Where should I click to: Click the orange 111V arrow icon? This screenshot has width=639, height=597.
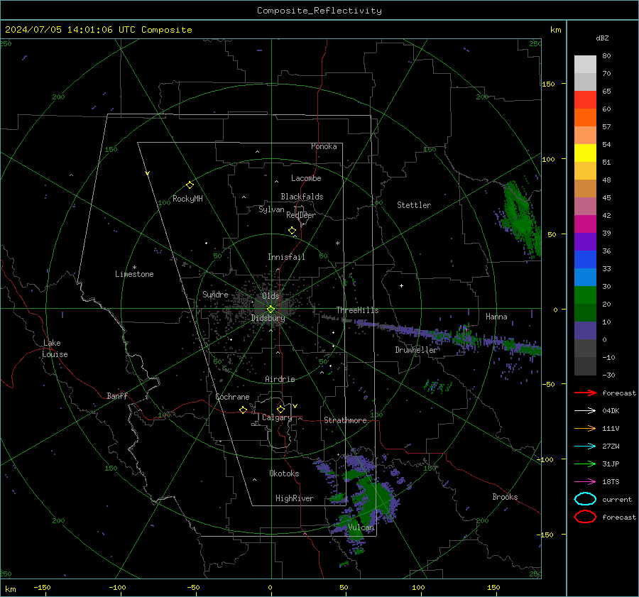[585, 428]
